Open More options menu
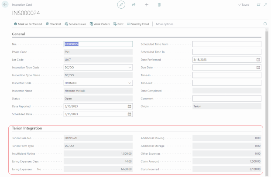The image size is (271, 177). [165, 24]
